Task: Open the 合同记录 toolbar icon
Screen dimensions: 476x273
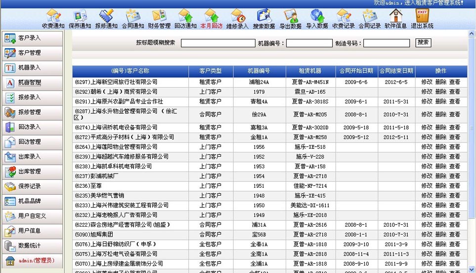Action: [x=369, y=19]
